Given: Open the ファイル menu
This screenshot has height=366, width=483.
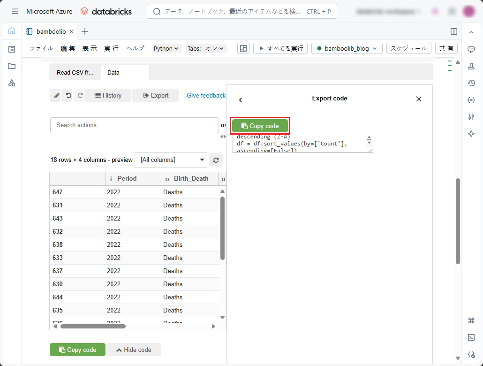Looking at the screenshot, I should pyautogui.click(x=41, y=48).
